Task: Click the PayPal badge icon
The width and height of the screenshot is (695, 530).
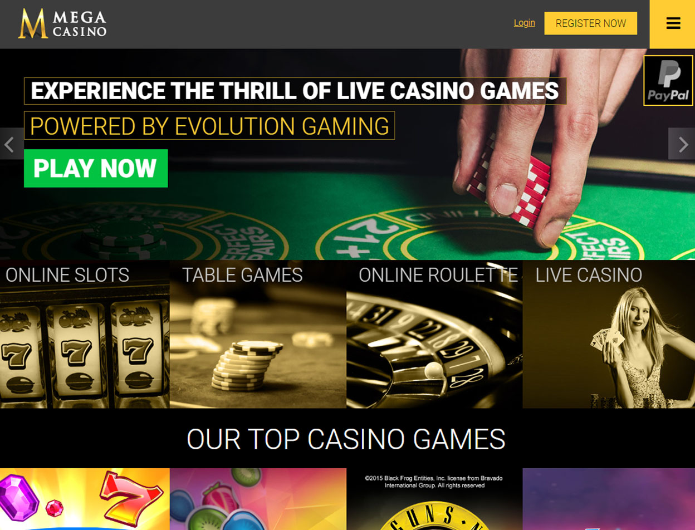Action: click(x=668, y=81)
